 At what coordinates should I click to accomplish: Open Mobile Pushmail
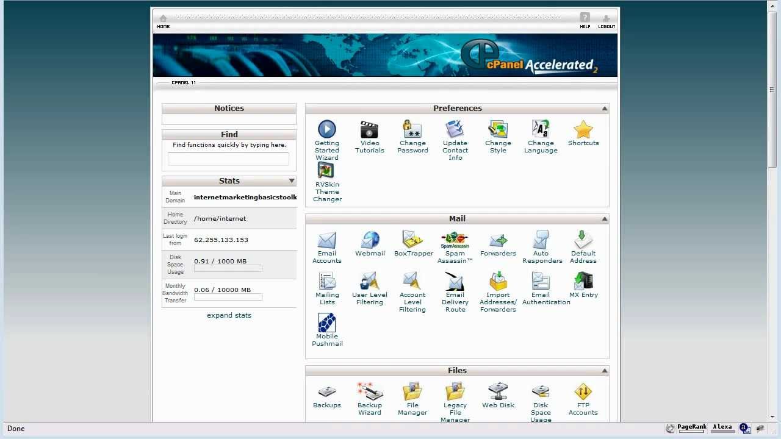coord(327,330)
